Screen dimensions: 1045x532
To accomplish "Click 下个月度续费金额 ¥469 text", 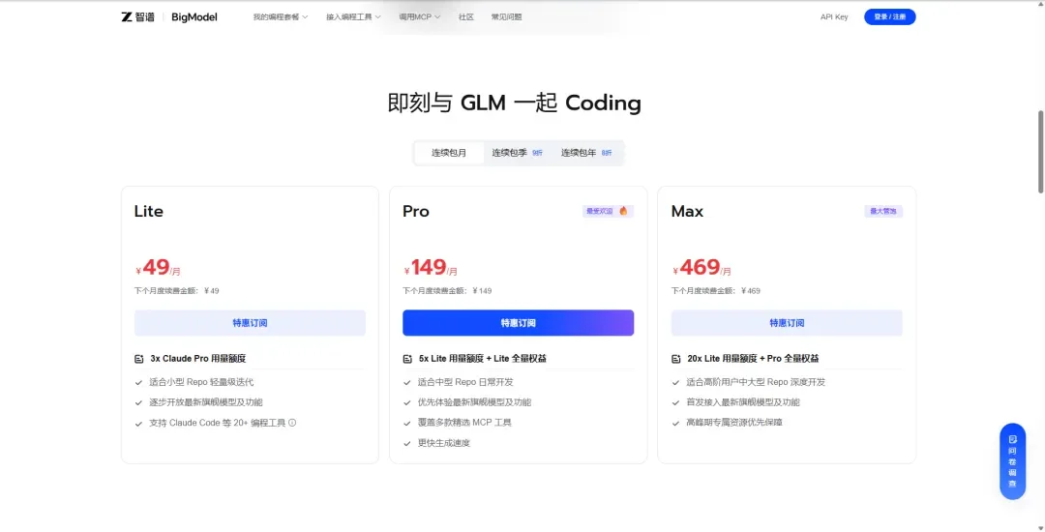I will pyautogui.click(x=716, y=291).
